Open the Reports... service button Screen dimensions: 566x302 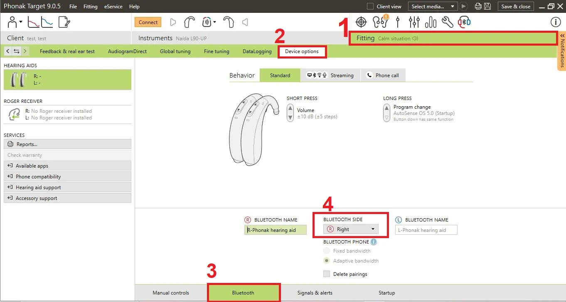(67, 144)
